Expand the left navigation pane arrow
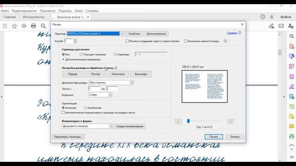Viewport: 296px width, 166px height. (2, 97)
